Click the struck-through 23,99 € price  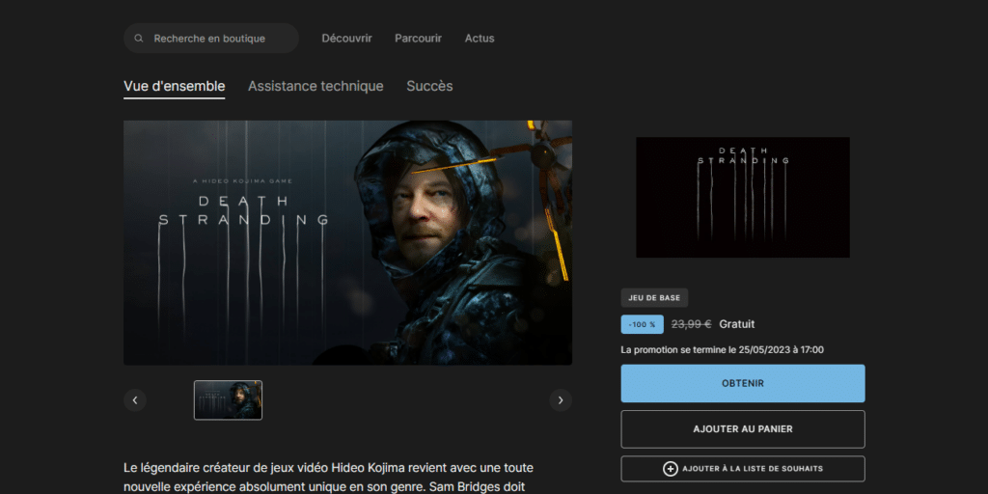[x=691, y=324]
